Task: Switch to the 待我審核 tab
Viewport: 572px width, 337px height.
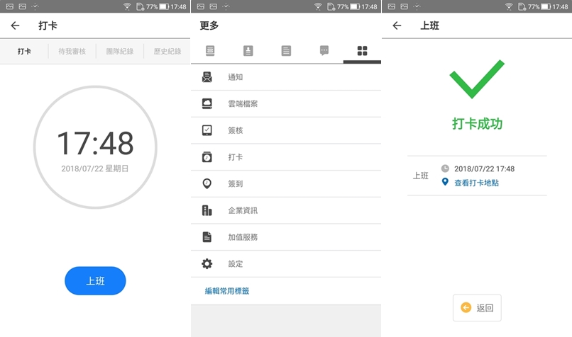Action: click(x=72, y=52)
